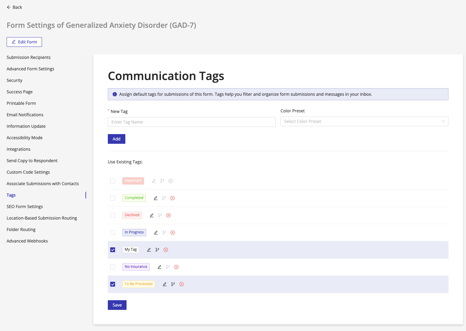Open branch icon for Completed tag
The height and width of the screenshot is (331, 466).
[x=164, y=198]
